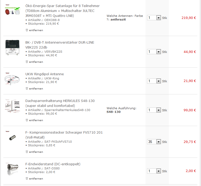Image resolution: width=201 pixels, height=186 pixels.
Task: Click trash icon for F-Endwiderstand
Action: click(x=27, y=178)
